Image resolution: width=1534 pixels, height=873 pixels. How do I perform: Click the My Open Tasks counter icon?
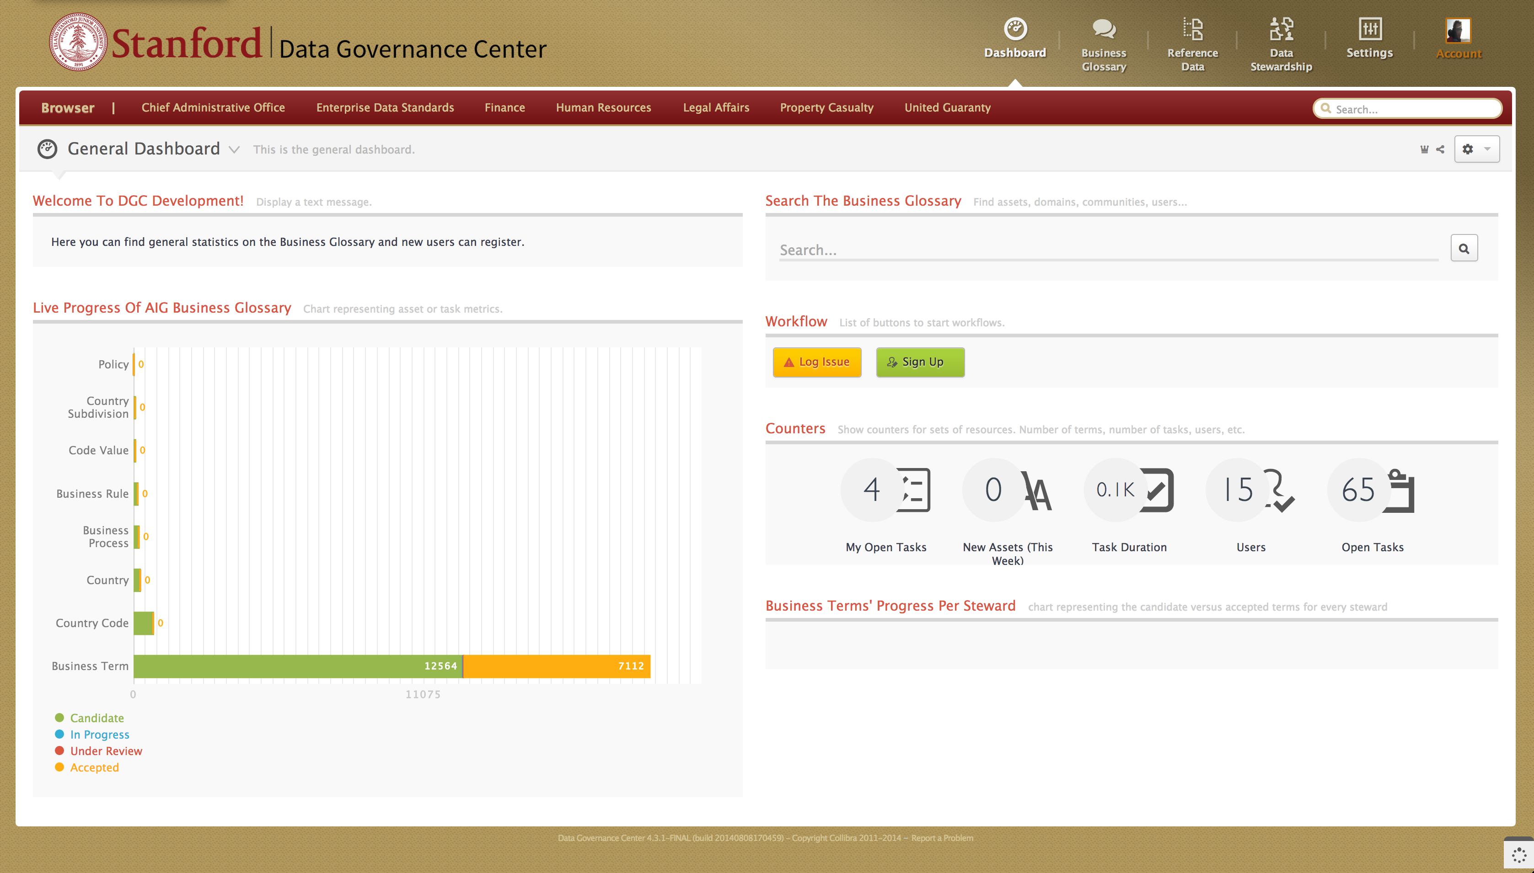913,490
